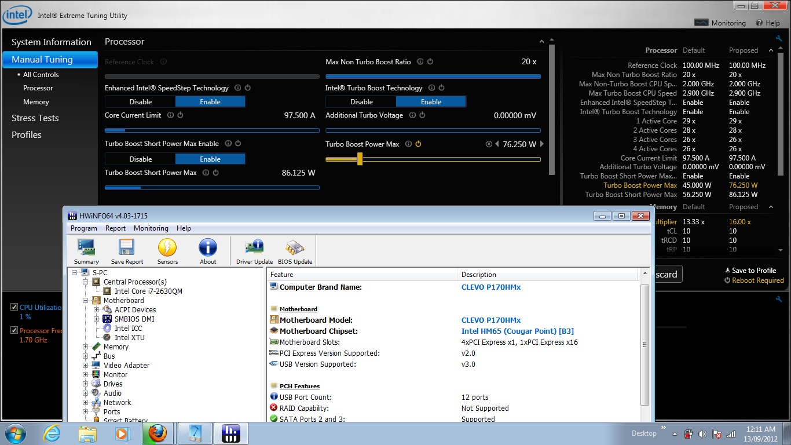
Task: Click wrench icon in proposed settings panel
Action: [x=779, y=39]
